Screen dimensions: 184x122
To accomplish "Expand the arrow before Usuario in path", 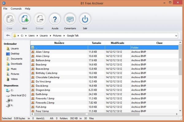I will (37, 36).
